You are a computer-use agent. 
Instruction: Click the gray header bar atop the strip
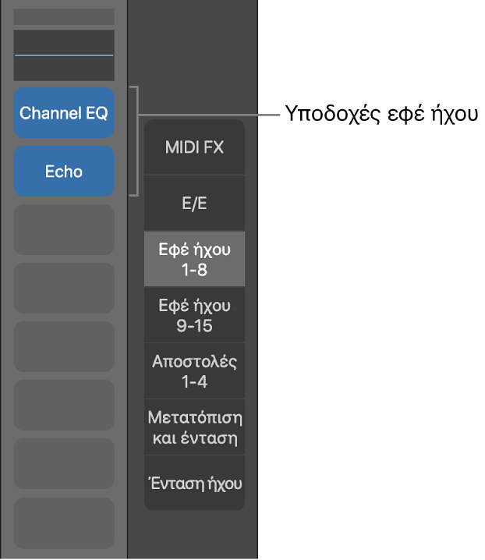64,16
